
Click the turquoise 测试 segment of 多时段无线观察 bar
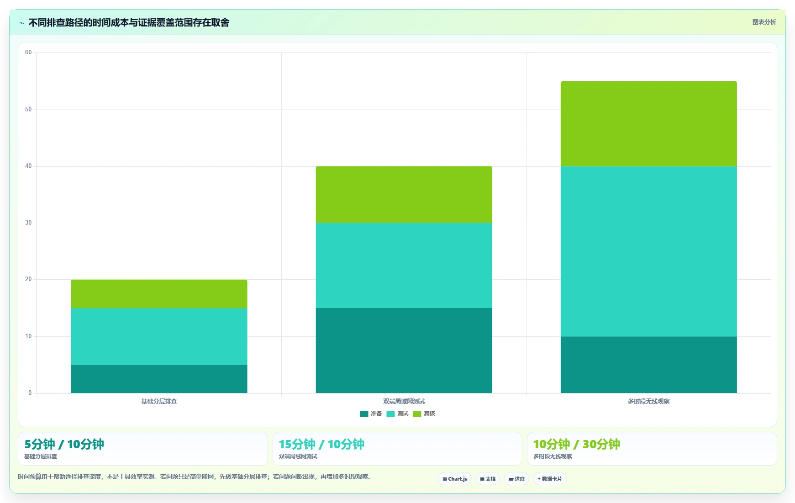point(648,251)
